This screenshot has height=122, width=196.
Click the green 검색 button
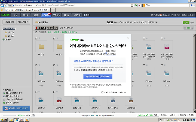coord(186,23)
